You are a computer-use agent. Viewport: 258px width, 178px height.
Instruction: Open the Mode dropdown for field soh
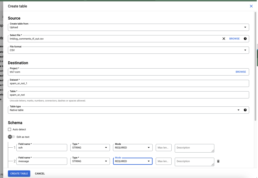pyautogui.click(x=133, y=148)
